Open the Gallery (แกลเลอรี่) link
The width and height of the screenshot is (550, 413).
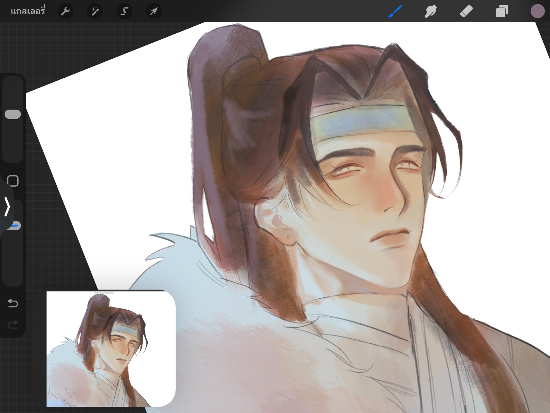(28, 11)
